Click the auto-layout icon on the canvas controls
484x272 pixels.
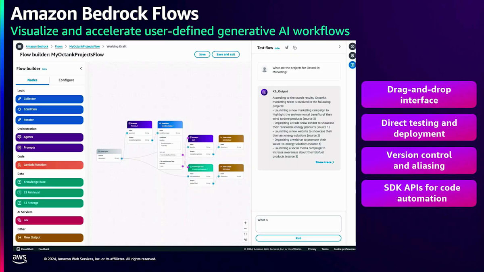245,240
